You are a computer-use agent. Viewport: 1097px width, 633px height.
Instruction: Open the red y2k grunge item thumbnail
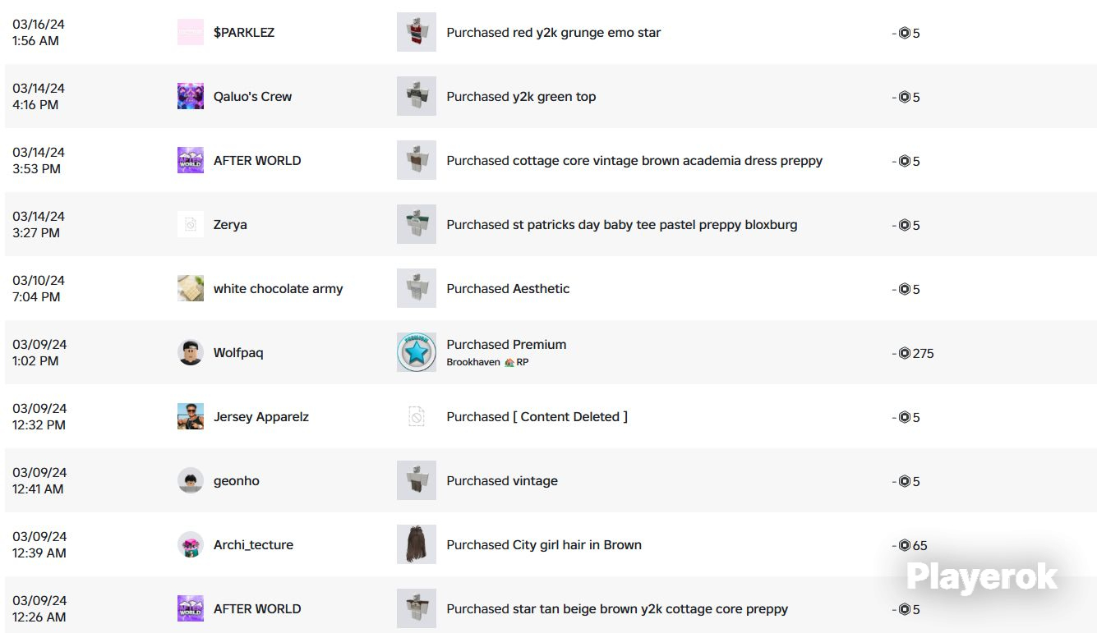click(417, 33)
